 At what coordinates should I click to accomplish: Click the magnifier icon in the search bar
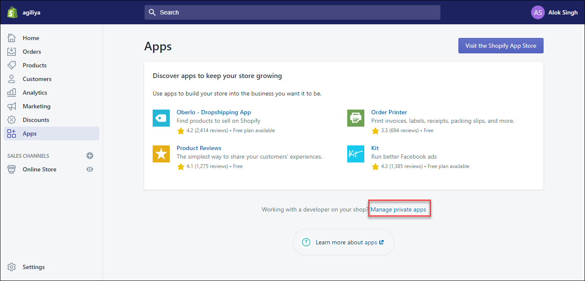pos(152,12)
